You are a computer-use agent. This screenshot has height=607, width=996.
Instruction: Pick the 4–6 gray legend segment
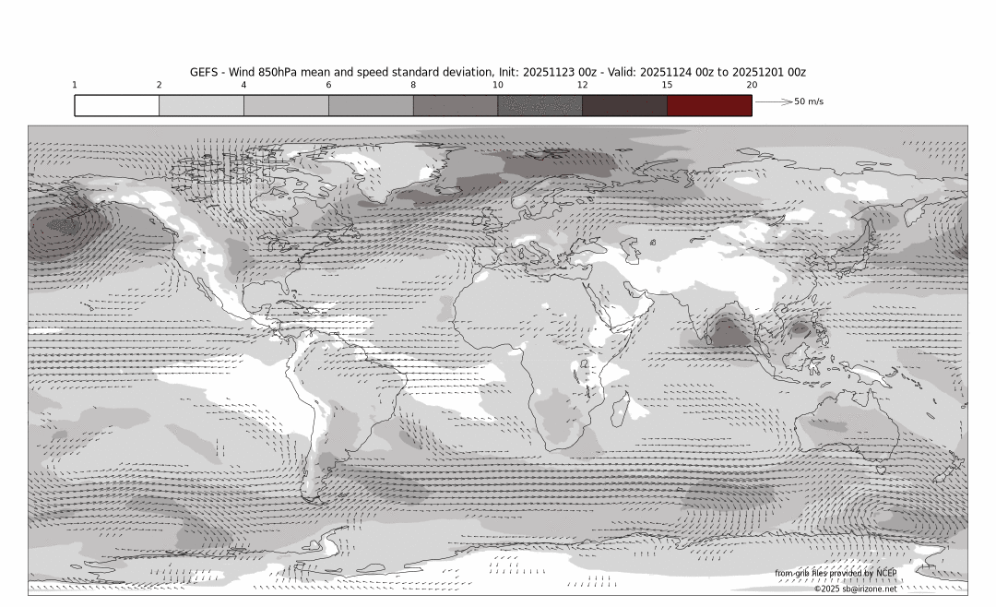coord(286,105)
